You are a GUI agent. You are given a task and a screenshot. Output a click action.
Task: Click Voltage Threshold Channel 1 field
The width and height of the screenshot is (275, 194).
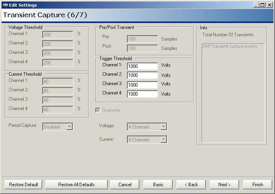(57, 35)
